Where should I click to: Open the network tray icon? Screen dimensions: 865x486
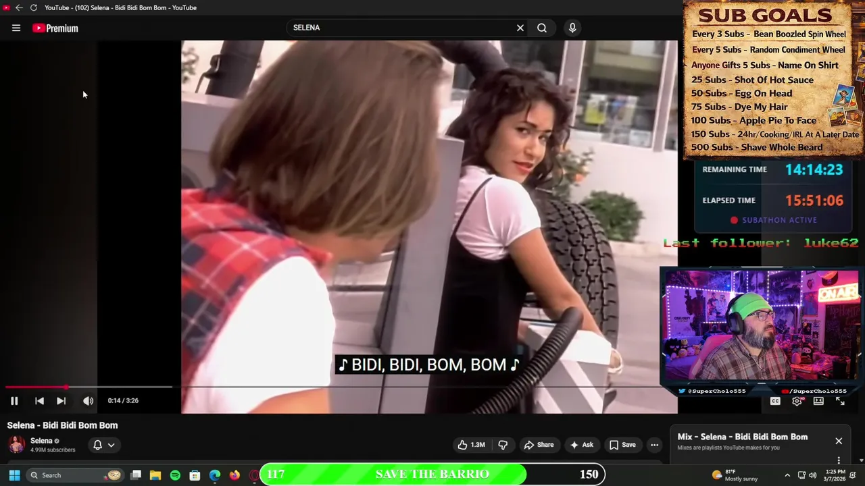point(801,475)
